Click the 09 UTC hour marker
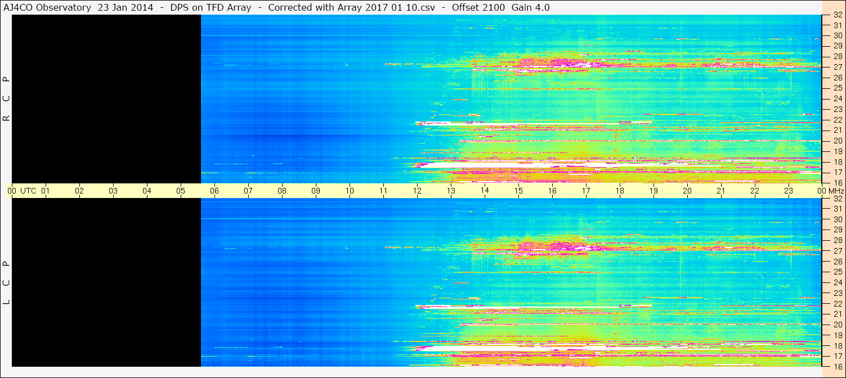This screenshot has height=378, width=846. pos(316,191)
